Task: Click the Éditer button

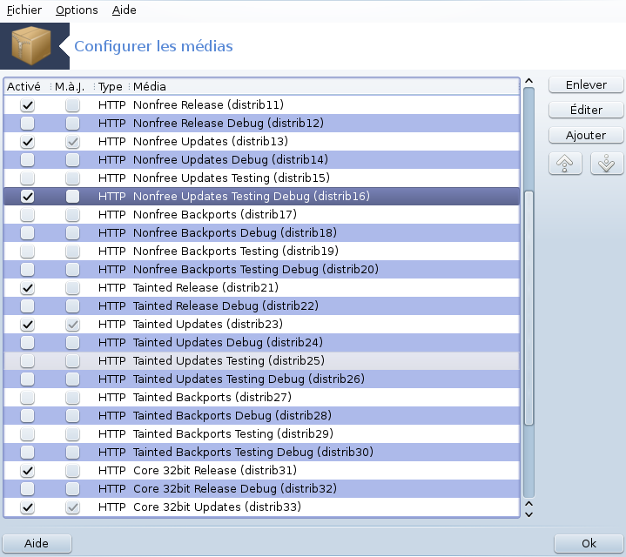Action: point(586,111)
